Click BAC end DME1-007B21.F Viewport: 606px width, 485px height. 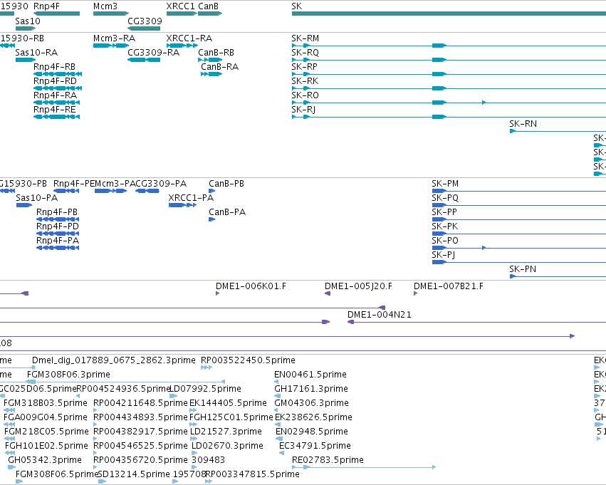415,293
